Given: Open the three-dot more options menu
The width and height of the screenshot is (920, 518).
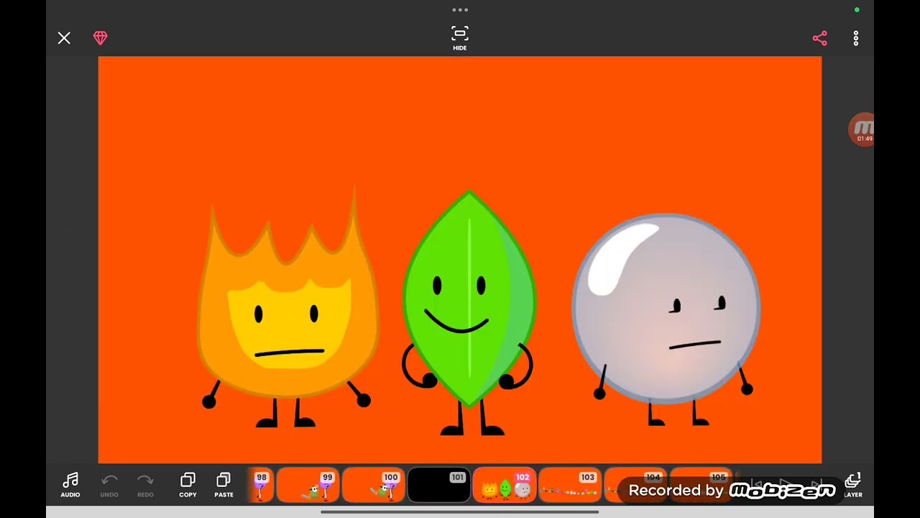Looking at the screenshot, I should coord(856,38).
